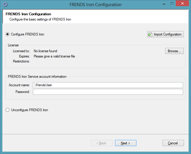The height and width of the screenshot is (154, 191).
Task: Click the 'License' group box title
Action: click(x=13, y=45)
